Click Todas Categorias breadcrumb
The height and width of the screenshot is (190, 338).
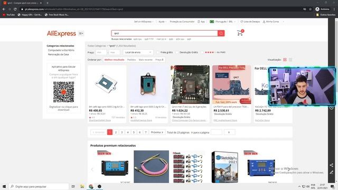click(97, 46)
